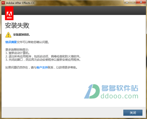Minimize the After Effects installer window
This screenshot has width=147, height=119.
[x=127, y=2]
